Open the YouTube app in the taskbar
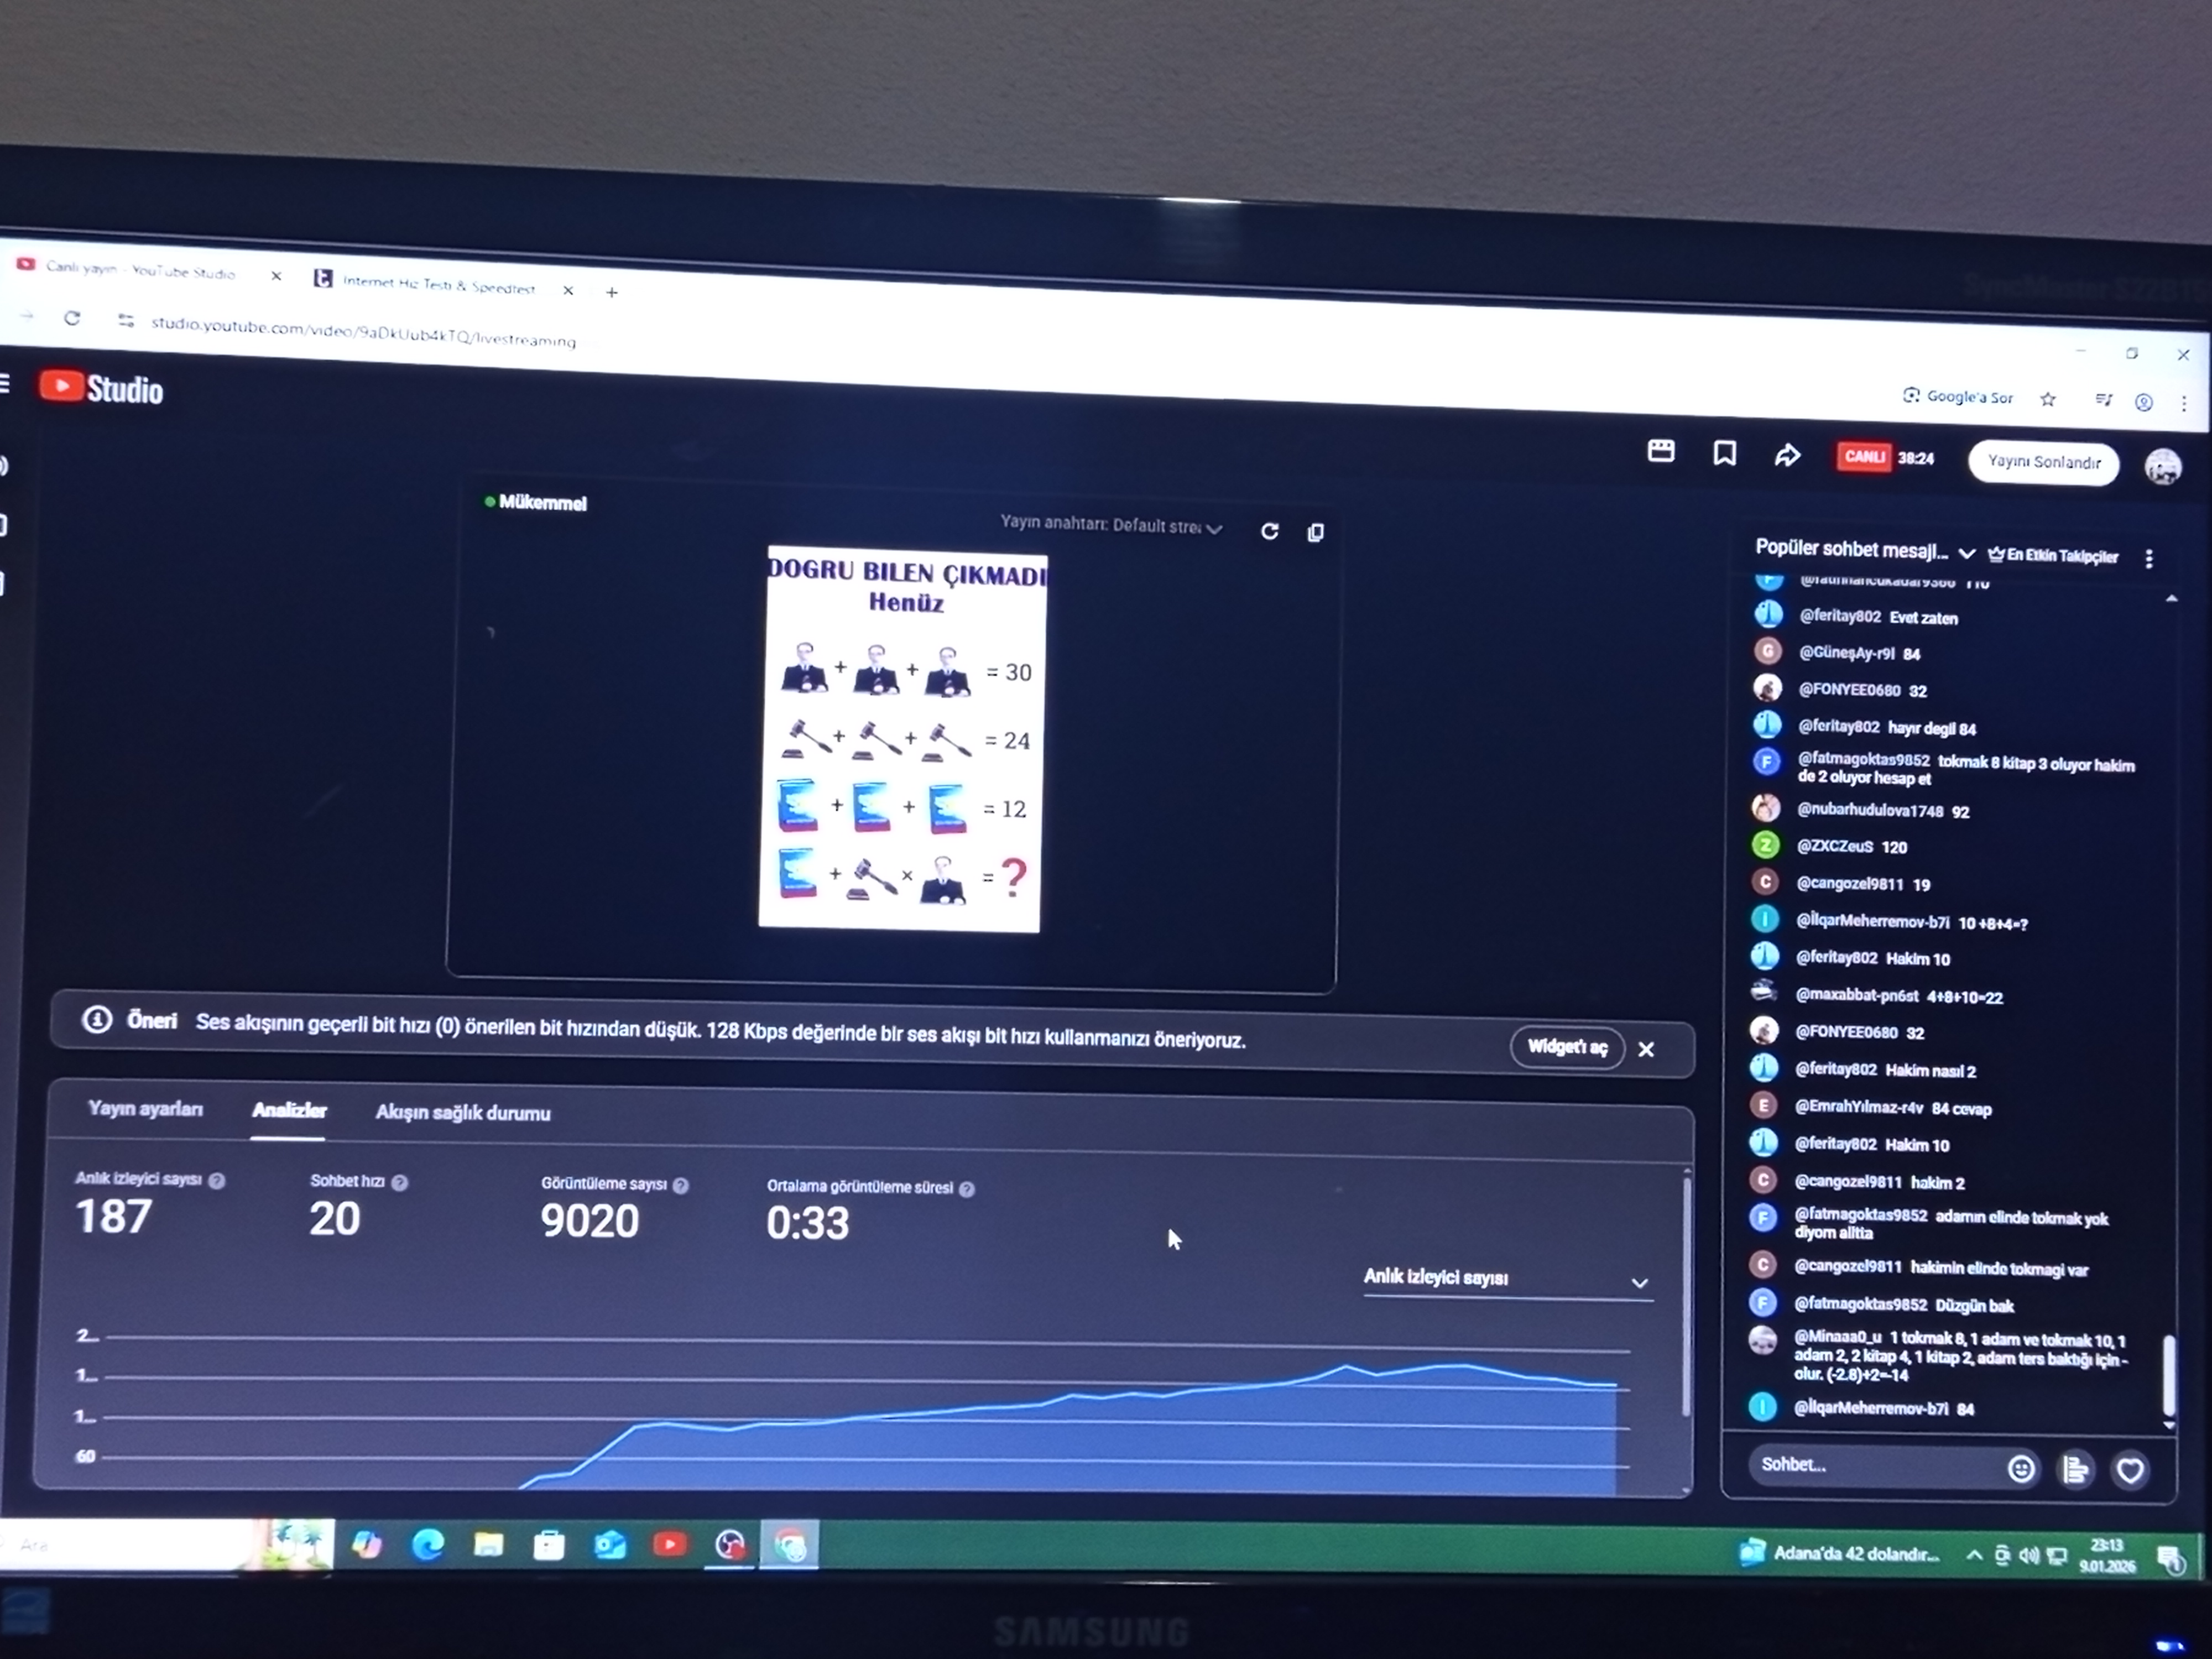The height and width of the screenshot is (1659, 2212). [670, 1546]
